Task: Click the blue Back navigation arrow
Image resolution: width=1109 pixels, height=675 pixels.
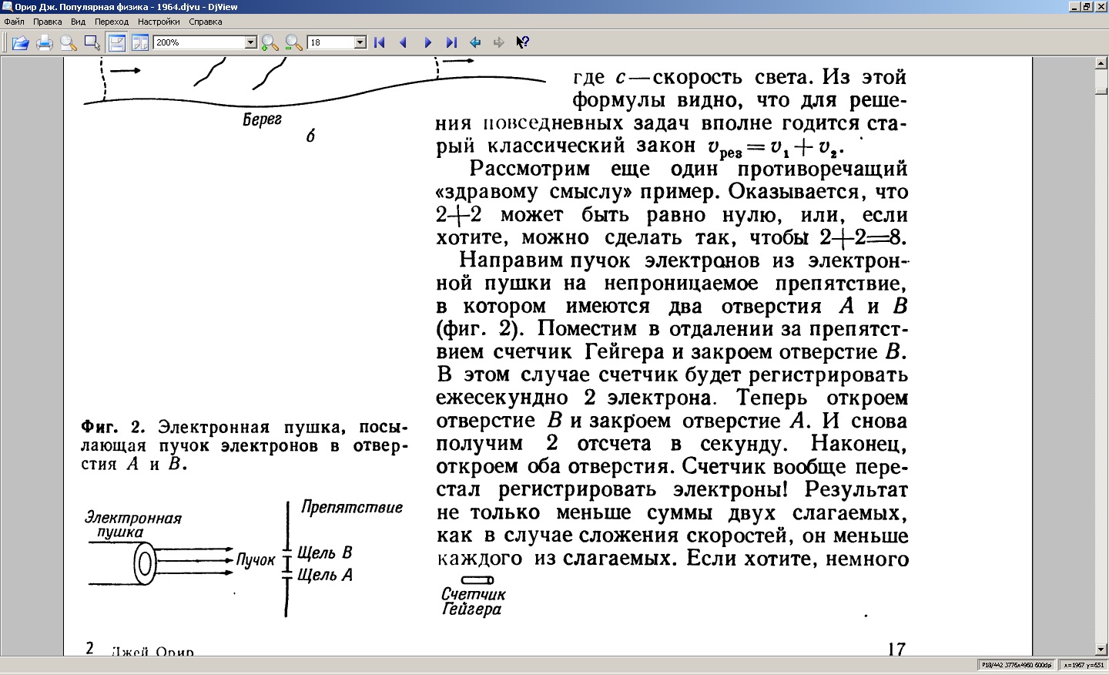Action: [475, 43]
